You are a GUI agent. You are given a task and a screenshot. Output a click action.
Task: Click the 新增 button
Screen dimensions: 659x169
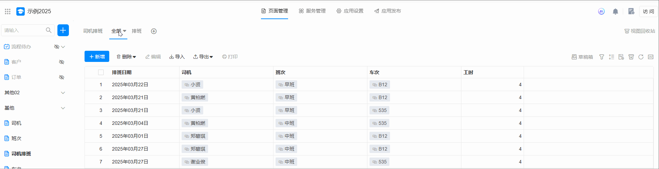[97, 57]
